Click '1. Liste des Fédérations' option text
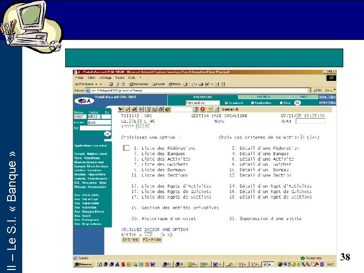 (165, 148)
